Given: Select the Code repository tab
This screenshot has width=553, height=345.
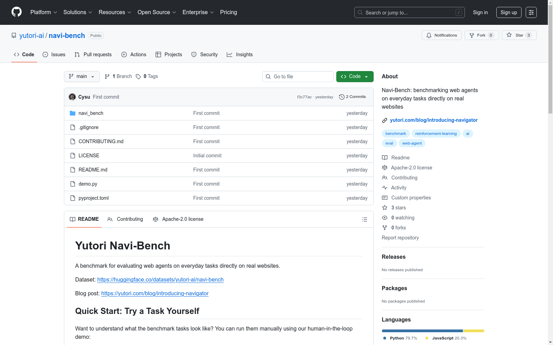Looking at the screenshot, I should click(24, 55).
